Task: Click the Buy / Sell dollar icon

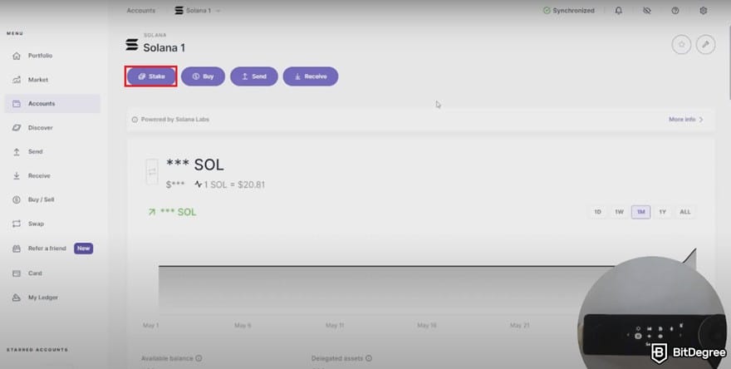Action: click(17, 199)
